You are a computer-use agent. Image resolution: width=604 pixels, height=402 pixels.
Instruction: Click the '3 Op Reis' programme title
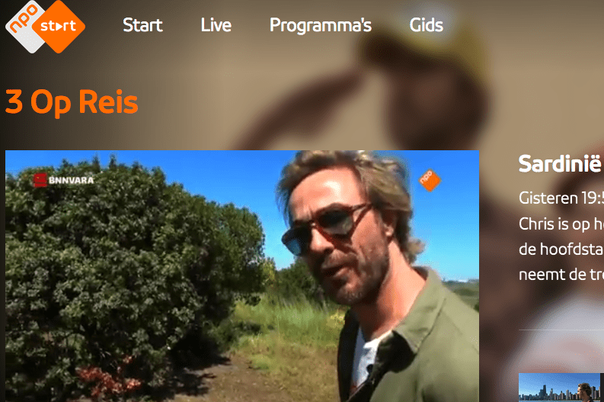[72, 103]
